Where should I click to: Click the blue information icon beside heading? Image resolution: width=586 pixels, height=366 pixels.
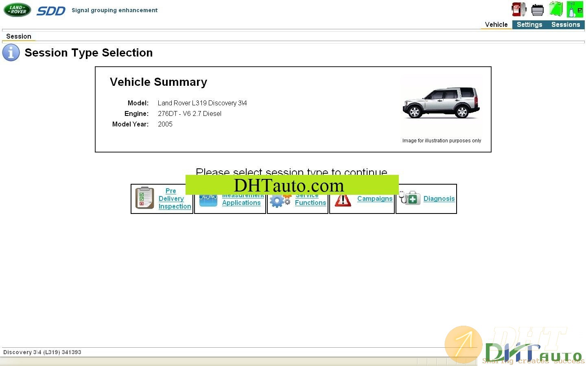[x=11, y=53]
